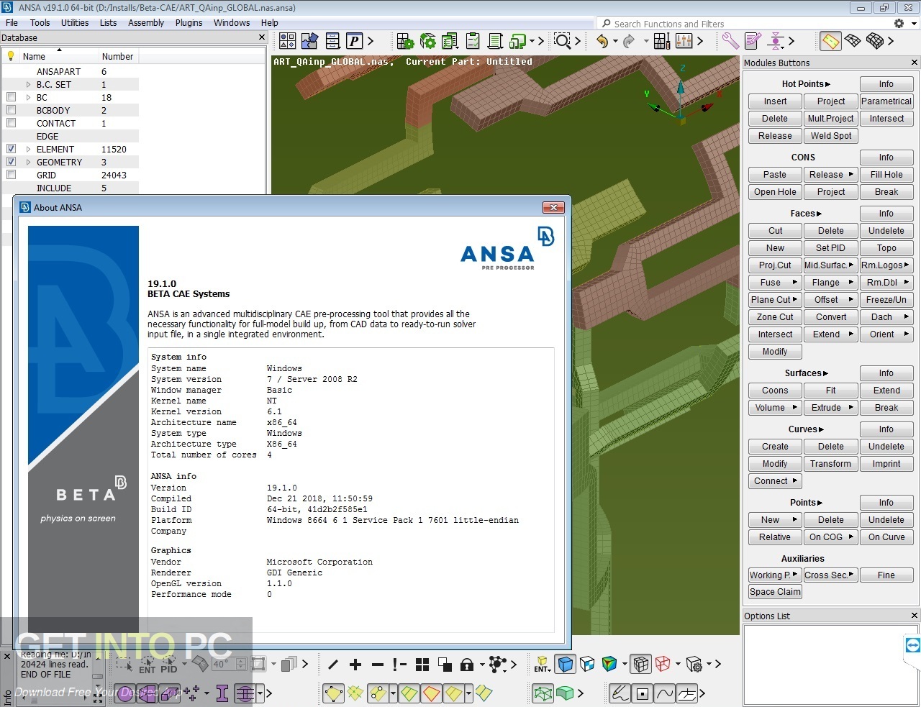Expand the GEOMETRY tree row
The width and height of the screenshot is (921, 707).
(29, 162)
